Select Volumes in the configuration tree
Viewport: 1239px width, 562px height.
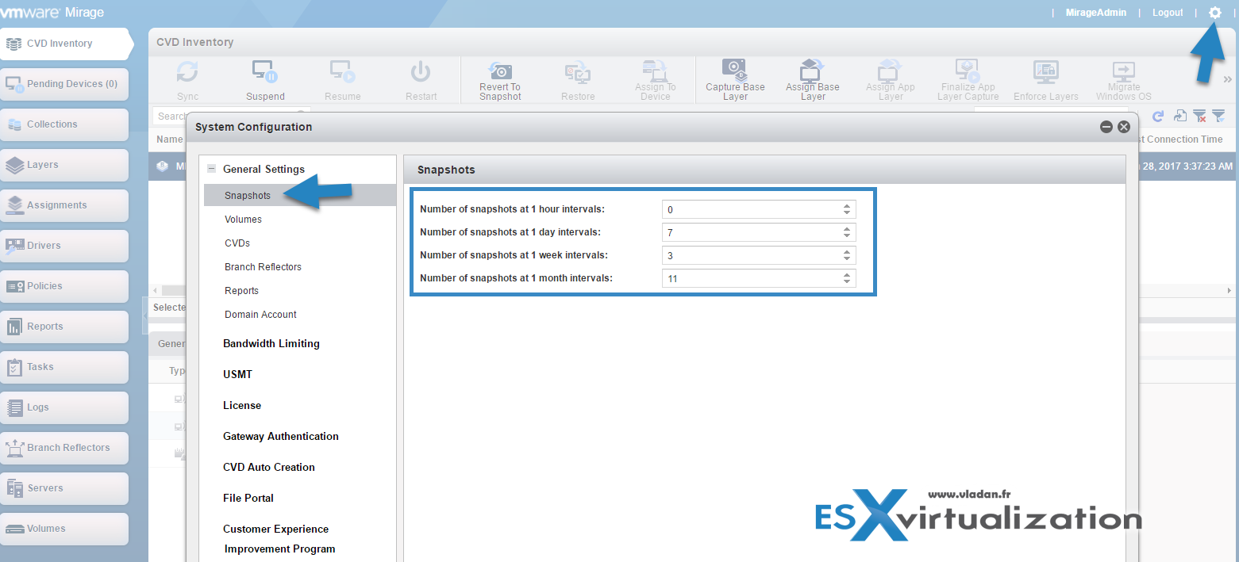(243, 220)
